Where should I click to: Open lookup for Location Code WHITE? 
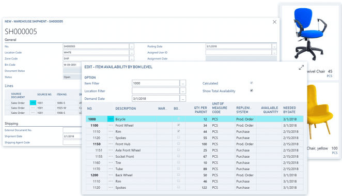tap(132, 52)
